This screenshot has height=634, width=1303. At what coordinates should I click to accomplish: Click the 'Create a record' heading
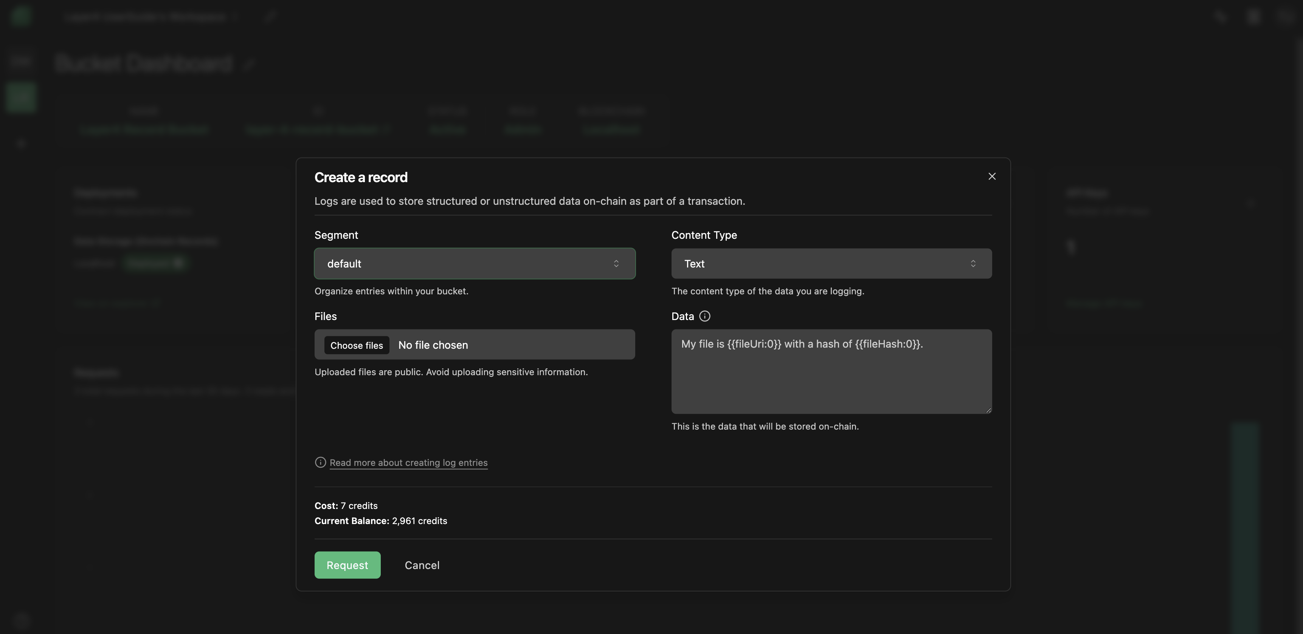click(x=361, y=178)
